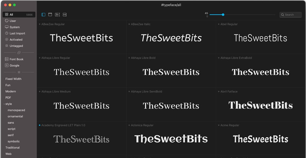Select the ABeeZee Regular preview

pos(81,38)
